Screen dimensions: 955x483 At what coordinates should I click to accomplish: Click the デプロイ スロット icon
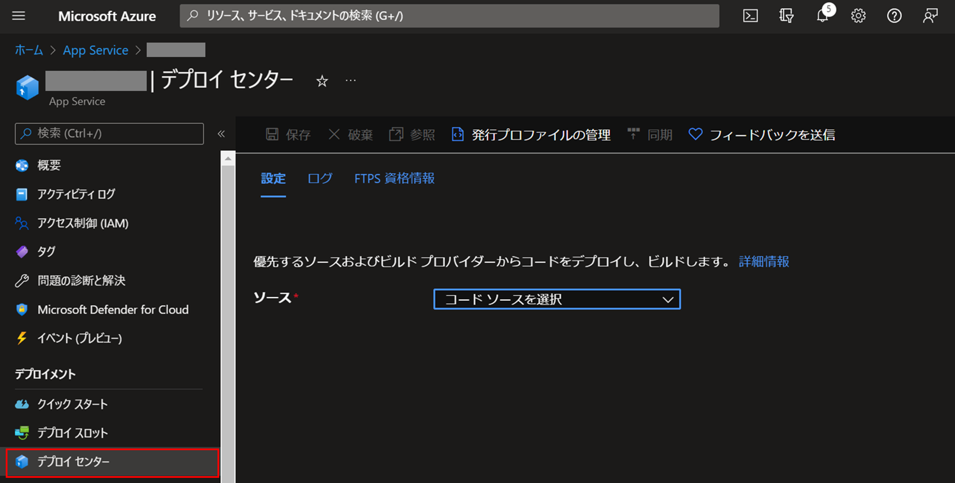click(22, 433)
